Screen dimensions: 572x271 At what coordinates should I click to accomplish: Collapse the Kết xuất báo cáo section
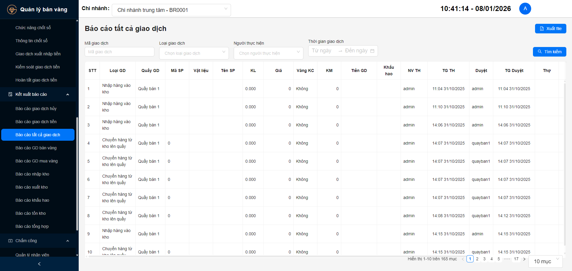tap(68, 95)
